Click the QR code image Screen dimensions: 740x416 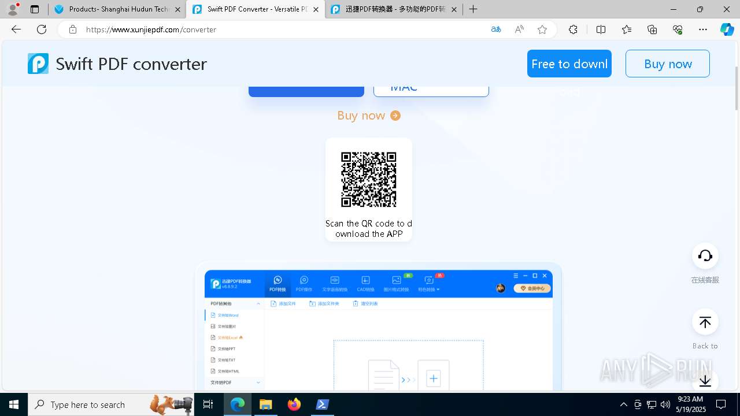pyautogui.click(x=369, y=180)
